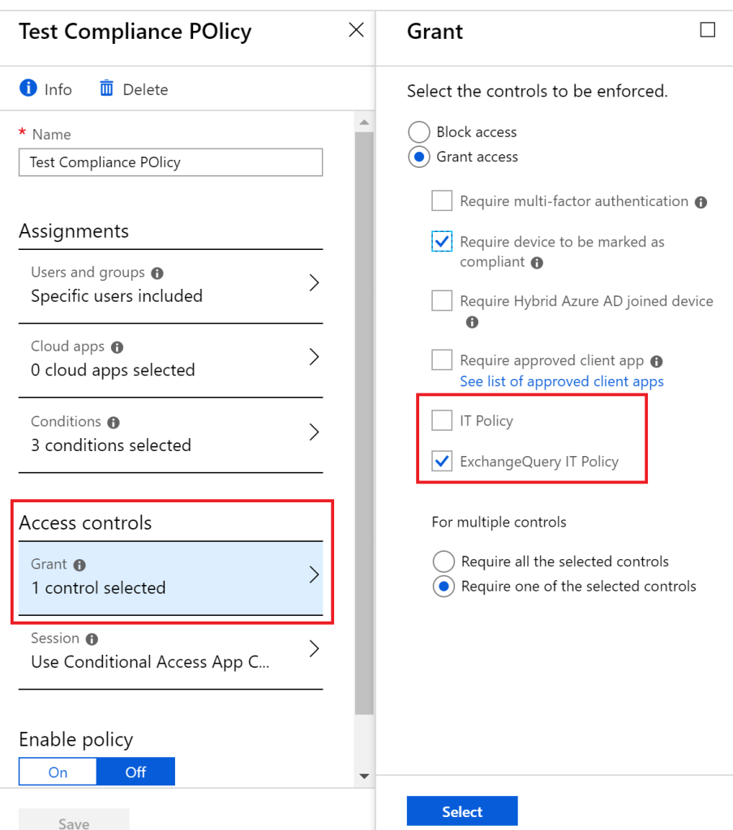Viewport: 733px width, 830px height.
Task: Select the Block access radio button
Action: 418,131
